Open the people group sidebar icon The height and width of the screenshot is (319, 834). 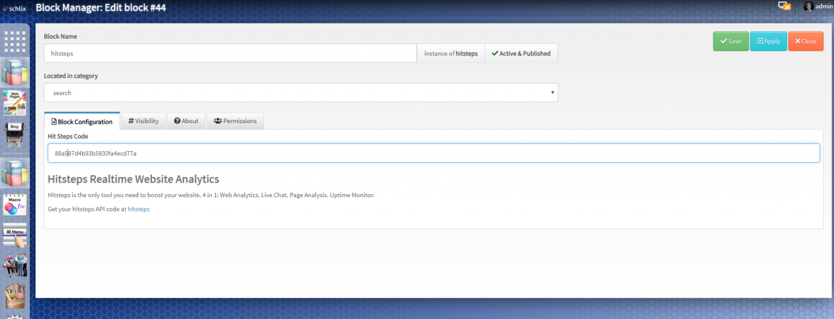click(x=15, y=266)
